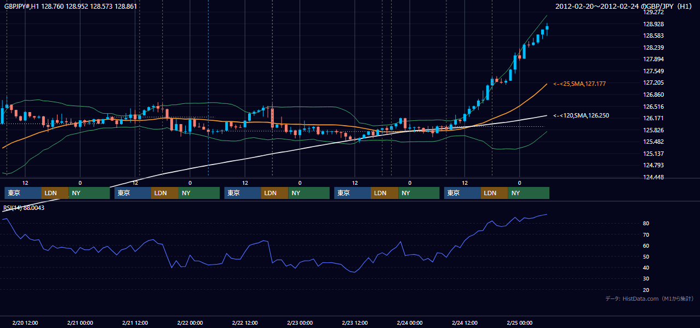Select the 127.894 price axis label
Screen dimensions: 700x328
point(654,59)
